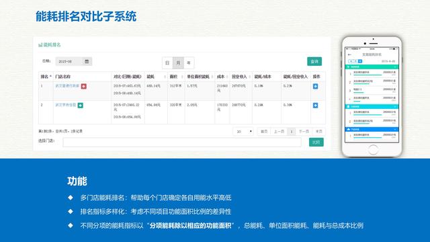
Task: Sort table by 排名 column header
Action: point(46,77)
